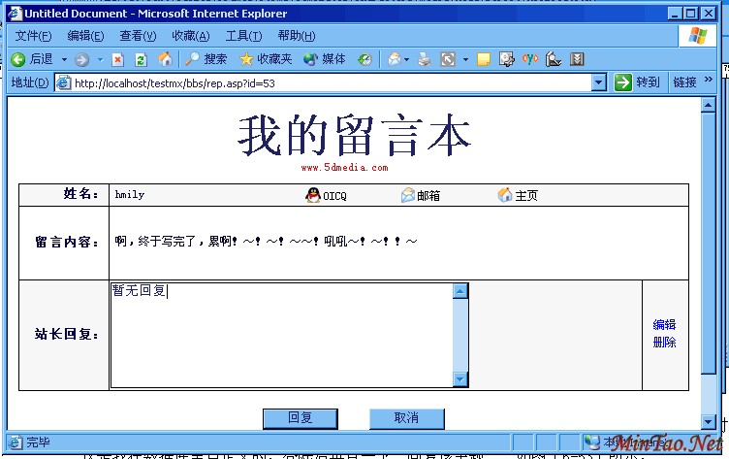
Task: Click the OICQ penguin icon
Action: (313, 195)
